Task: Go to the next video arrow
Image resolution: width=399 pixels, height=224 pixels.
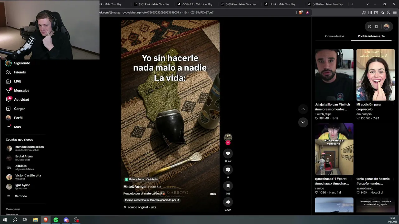Action: point(303,122)
